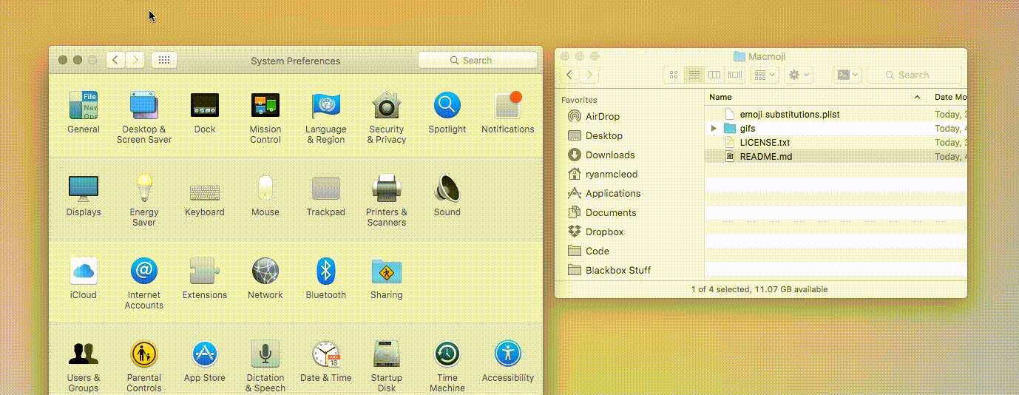Screen dimensions: 1019x395
Task: Expand the gifs folder disclosure triangle
Action: coord(714,128)
